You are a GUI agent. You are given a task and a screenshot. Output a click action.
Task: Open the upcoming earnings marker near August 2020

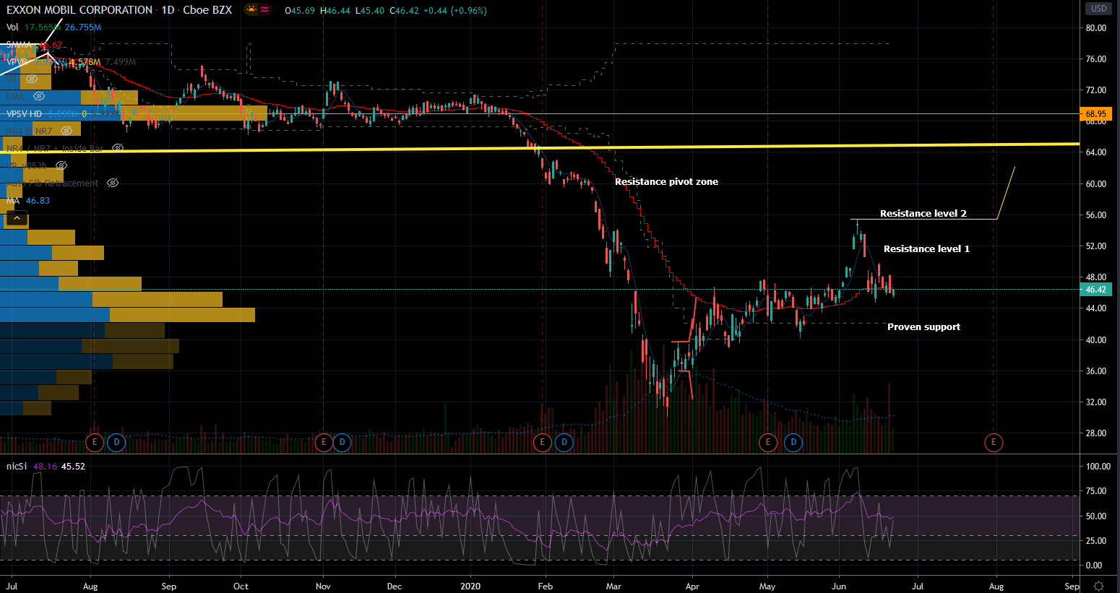click(994, 442)
